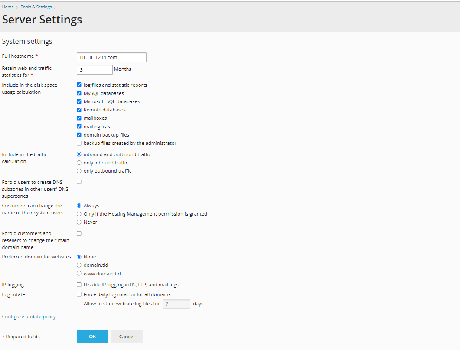Set preferred domain for websites to www.domain.tld
Screen dimensions: 460x350
(x=79, y=273)
